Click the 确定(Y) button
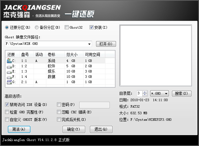The image size is (199, 146). click(x=74, y=130)
